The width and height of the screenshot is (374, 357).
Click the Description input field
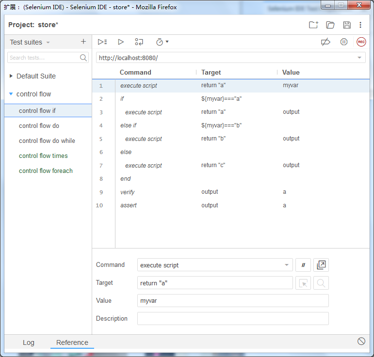click(x=233, y=318)
